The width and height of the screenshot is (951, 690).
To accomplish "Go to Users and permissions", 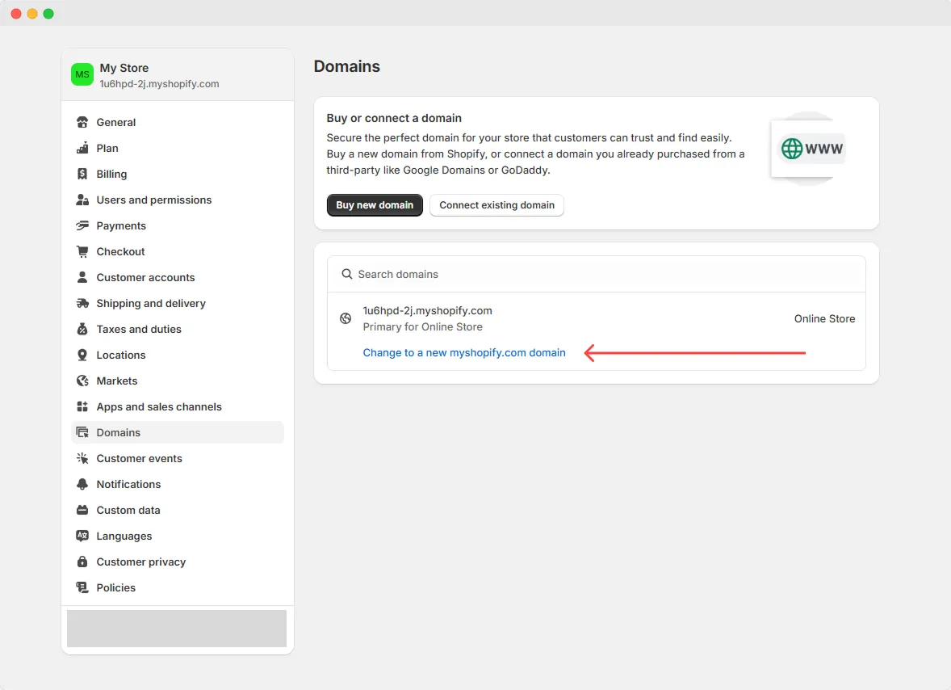I will pyautogui.click(x=153, y=200).
